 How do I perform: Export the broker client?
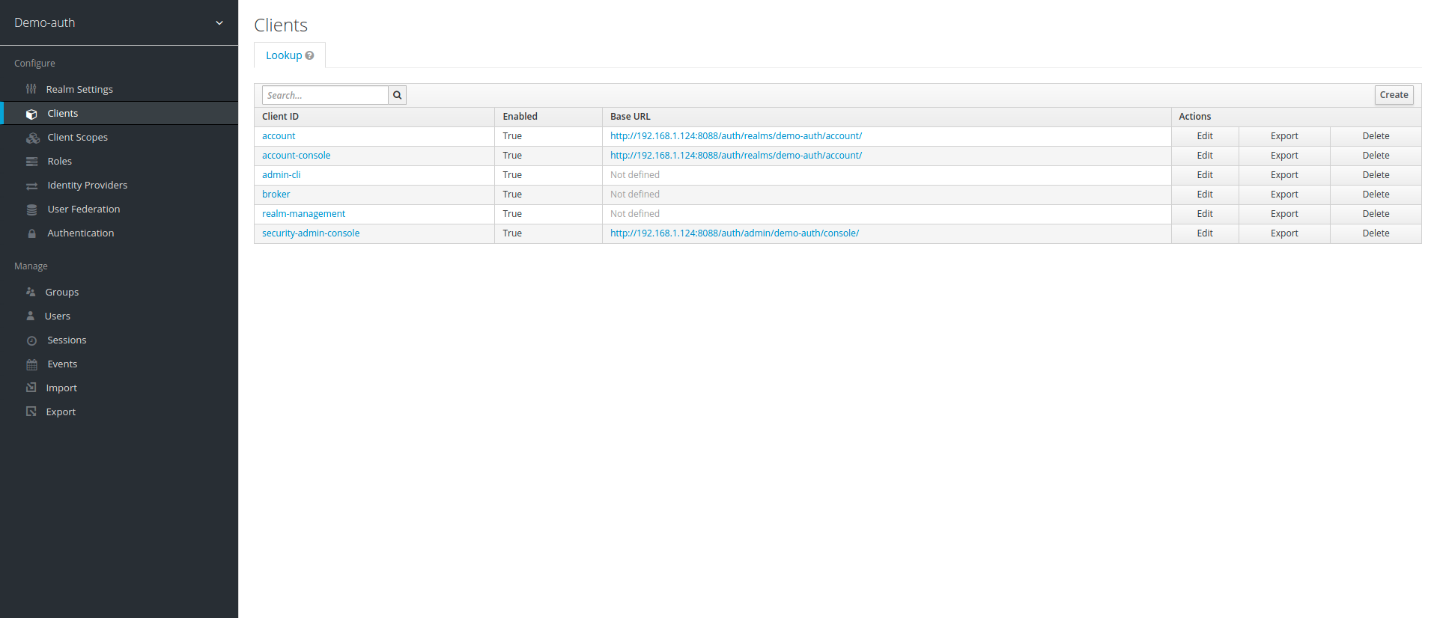1283,195
